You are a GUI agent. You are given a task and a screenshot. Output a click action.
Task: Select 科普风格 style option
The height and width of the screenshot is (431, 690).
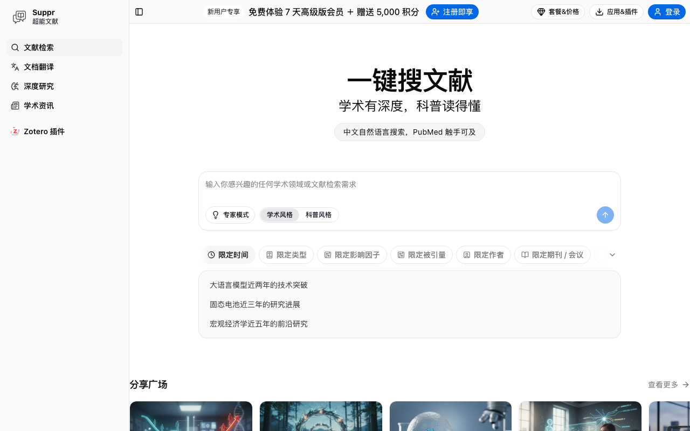[x=319, y=215]
